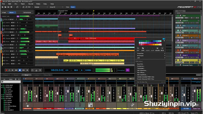Click the zoom in magnifier icon
203x114 pixels.
23,7
